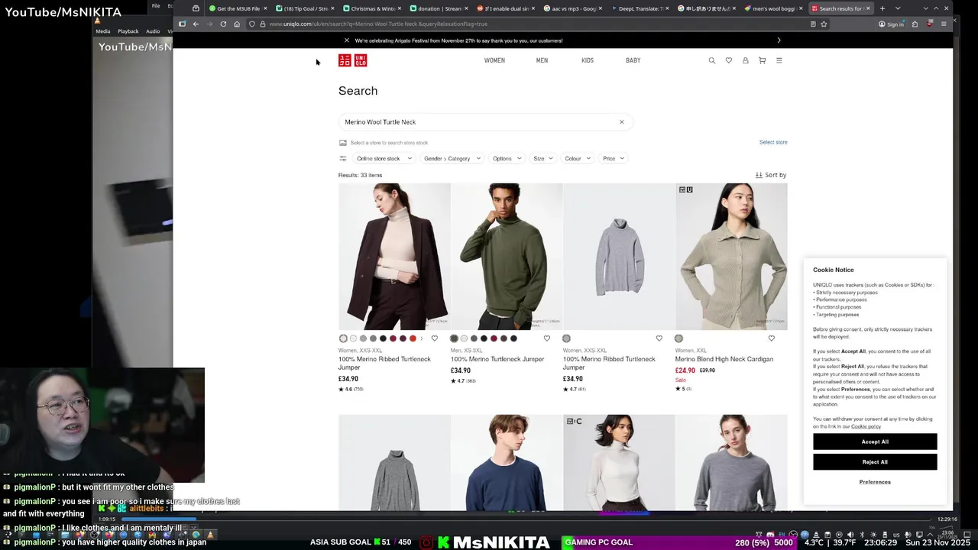Favourite the women's 100% Merino Ribbed Turtleneck Jumper
This screenshot has width=978, height=550.
pos(435,338)
